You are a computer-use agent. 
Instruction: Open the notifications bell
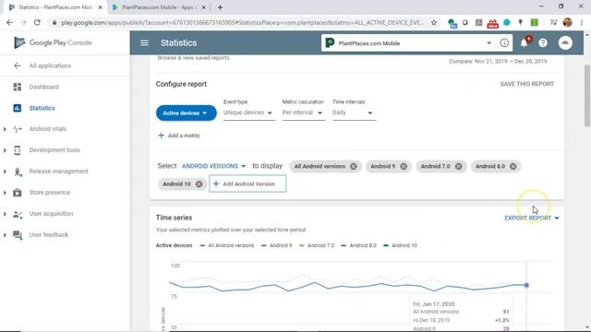tap(525, 43)
